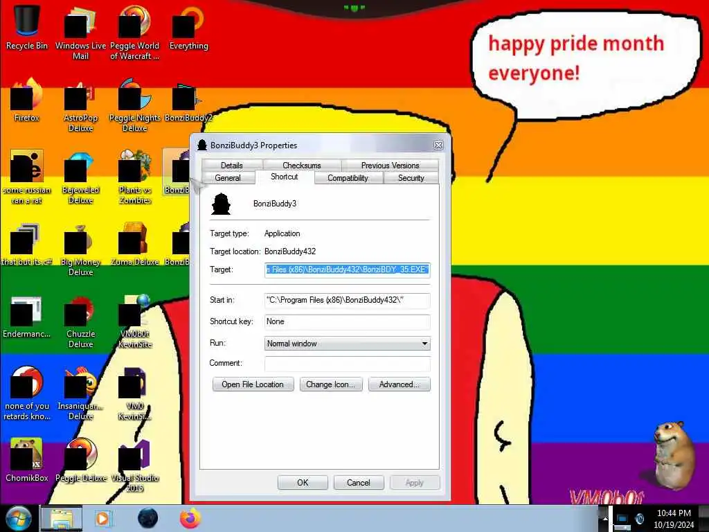The width and height of the screenshot is (709, 532).
Task: Launch Windows Media Player from taskbar
Action: click(102, 518)
